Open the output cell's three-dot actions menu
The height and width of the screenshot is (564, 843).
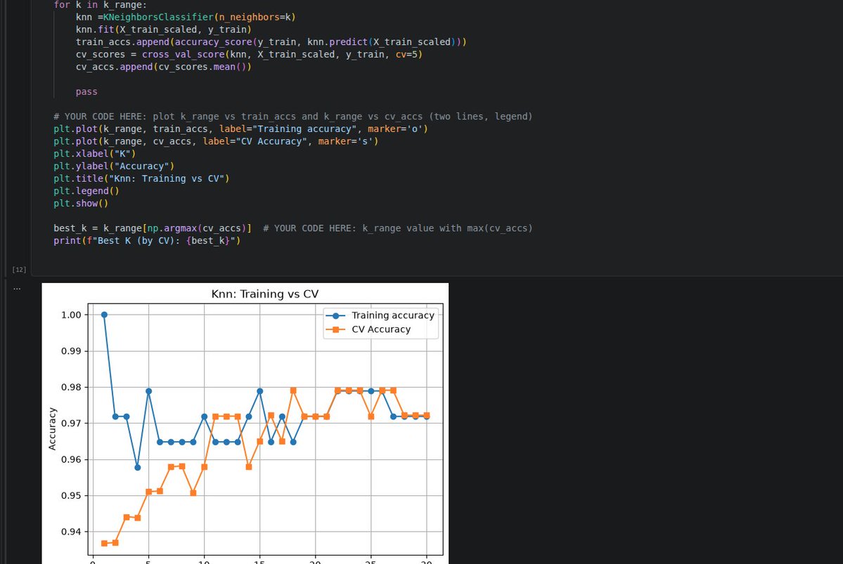[17, 289]
